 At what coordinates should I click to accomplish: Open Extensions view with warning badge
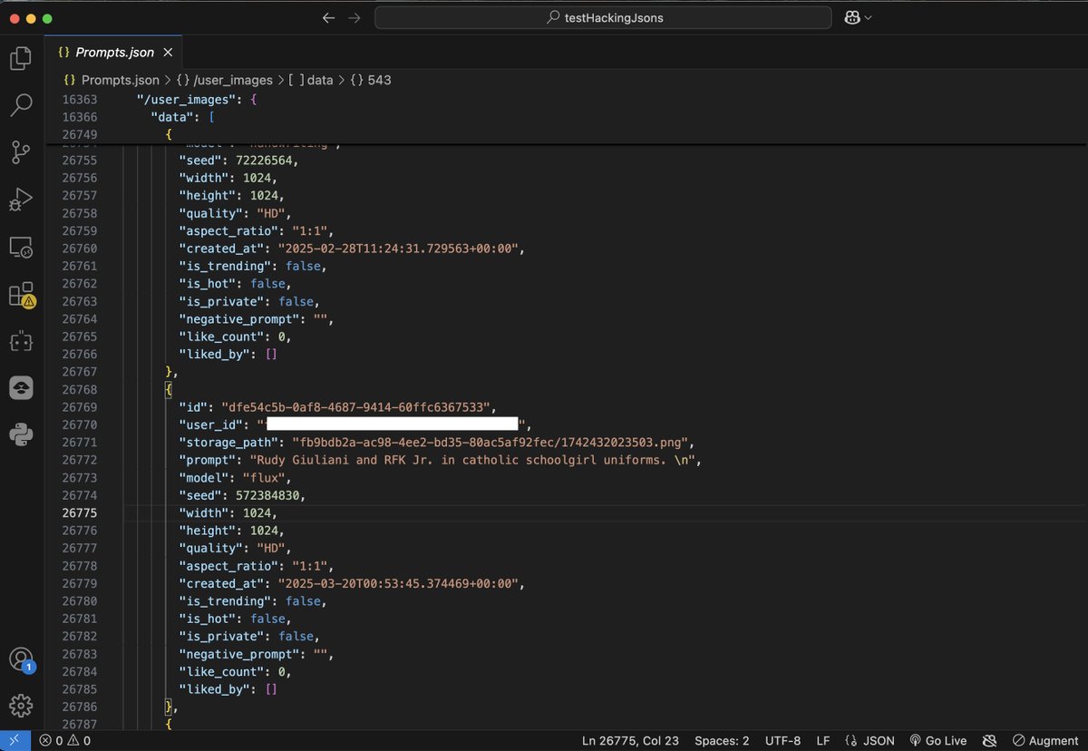[x=21, y=295]
